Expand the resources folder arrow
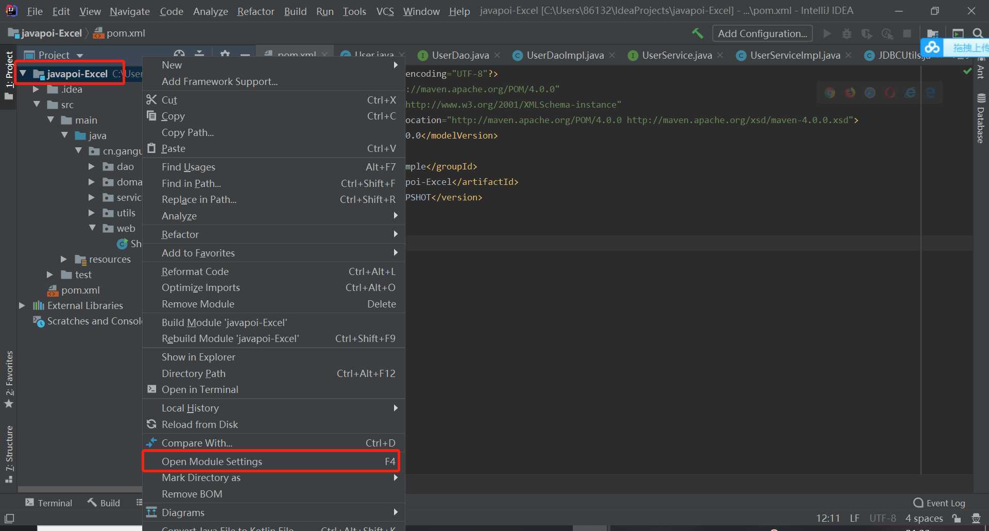Image resolution: width=989 pixels, height=531 pixels. pyautogui.click(x=64, y=259)
